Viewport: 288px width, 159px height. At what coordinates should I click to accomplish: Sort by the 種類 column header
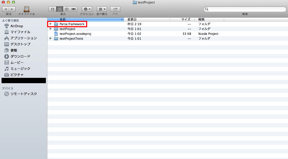tap(210, 19)
